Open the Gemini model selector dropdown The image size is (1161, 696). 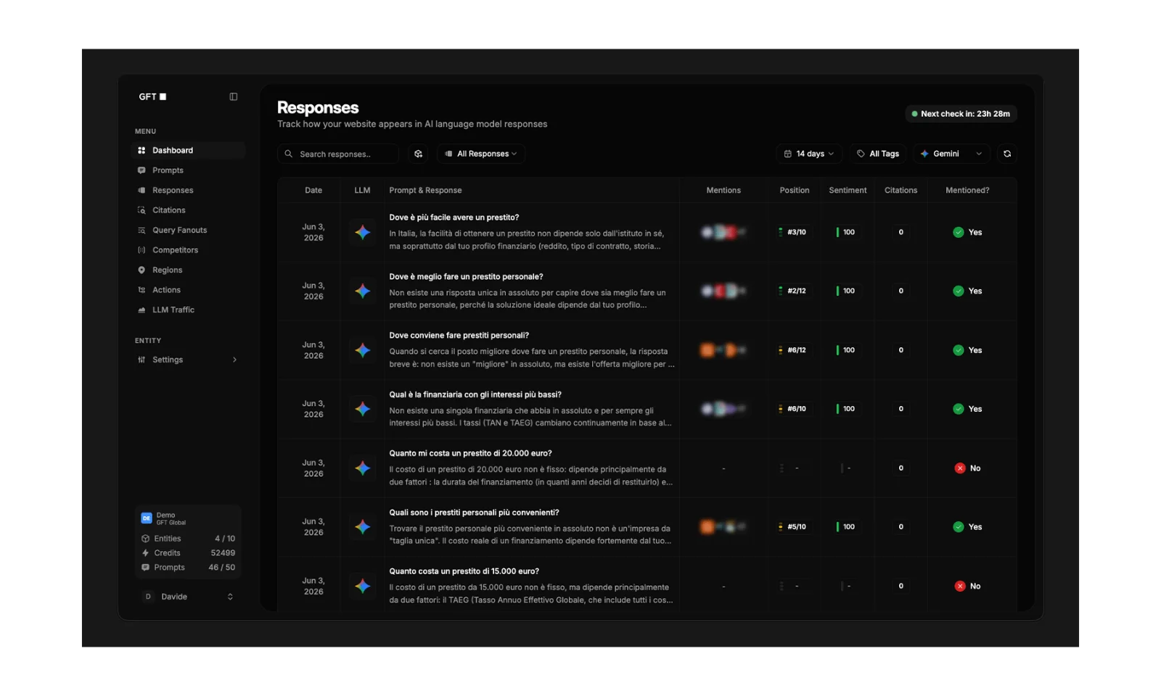pos(951,154)
